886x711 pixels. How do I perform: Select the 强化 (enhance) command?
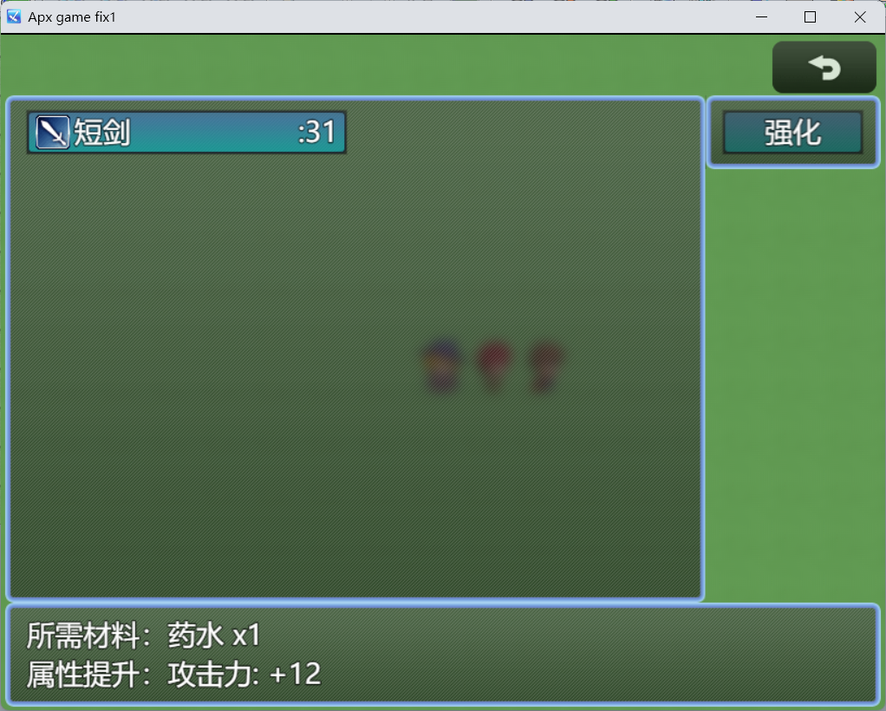pos(792,133)
